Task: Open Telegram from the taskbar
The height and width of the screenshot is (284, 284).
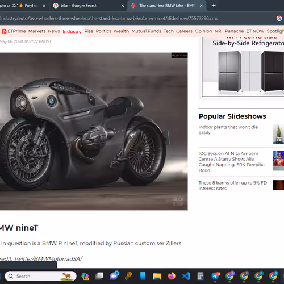Action: [x=215, y=276]
